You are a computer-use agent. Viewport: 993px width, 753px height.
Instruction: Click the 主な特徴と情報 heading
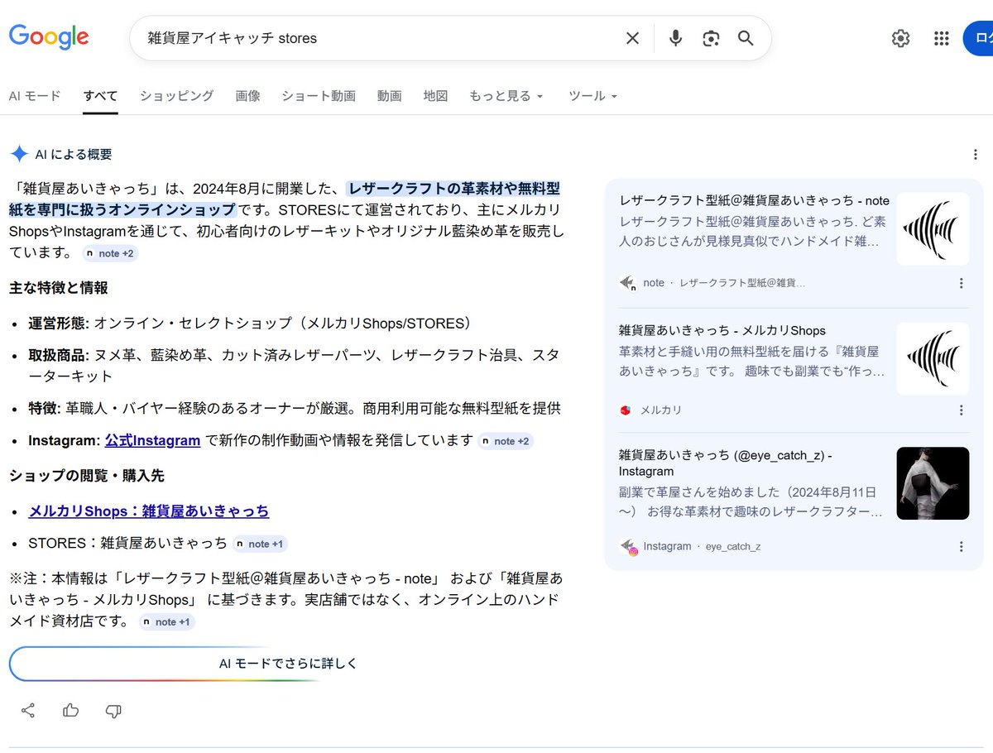[x=59, y=288]
